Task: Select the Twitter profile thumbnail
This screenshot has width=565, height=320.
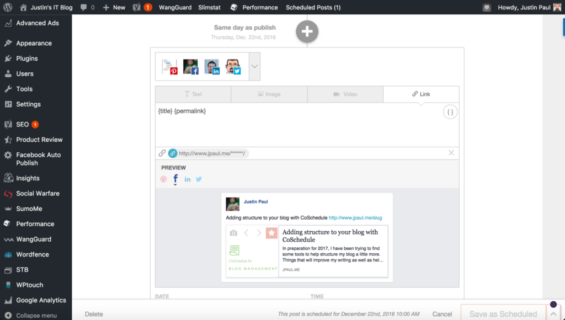Action: pyautogui.click(x=233, y=67)
